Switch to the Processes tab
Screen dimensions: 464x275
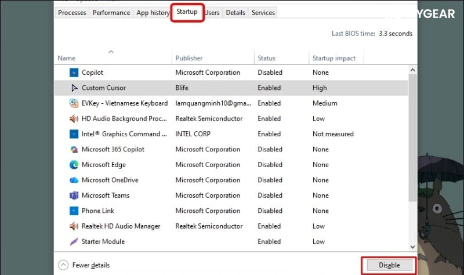(x=72, y=12)
